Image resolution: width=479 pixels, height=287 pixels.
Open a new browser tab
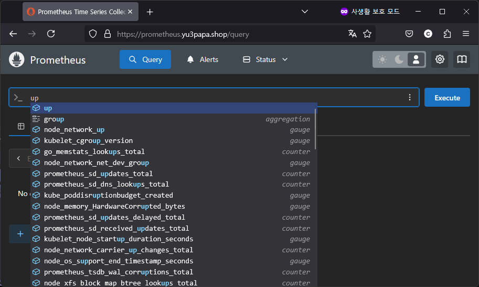coord(150,12)
